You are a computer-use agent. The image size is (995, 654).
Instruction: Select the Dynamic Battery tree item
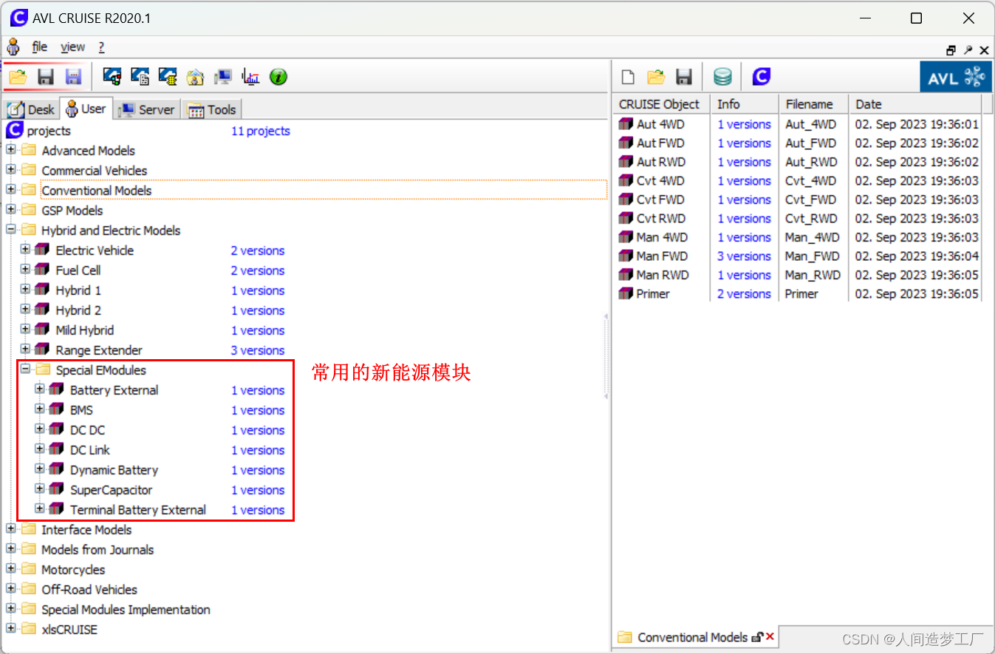[x=114, y=470]
